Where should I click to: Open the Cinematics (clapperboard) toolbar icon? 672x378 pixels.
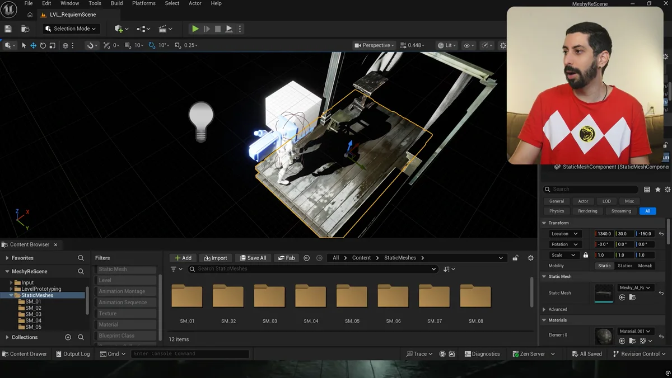click(x=161, y=29)
